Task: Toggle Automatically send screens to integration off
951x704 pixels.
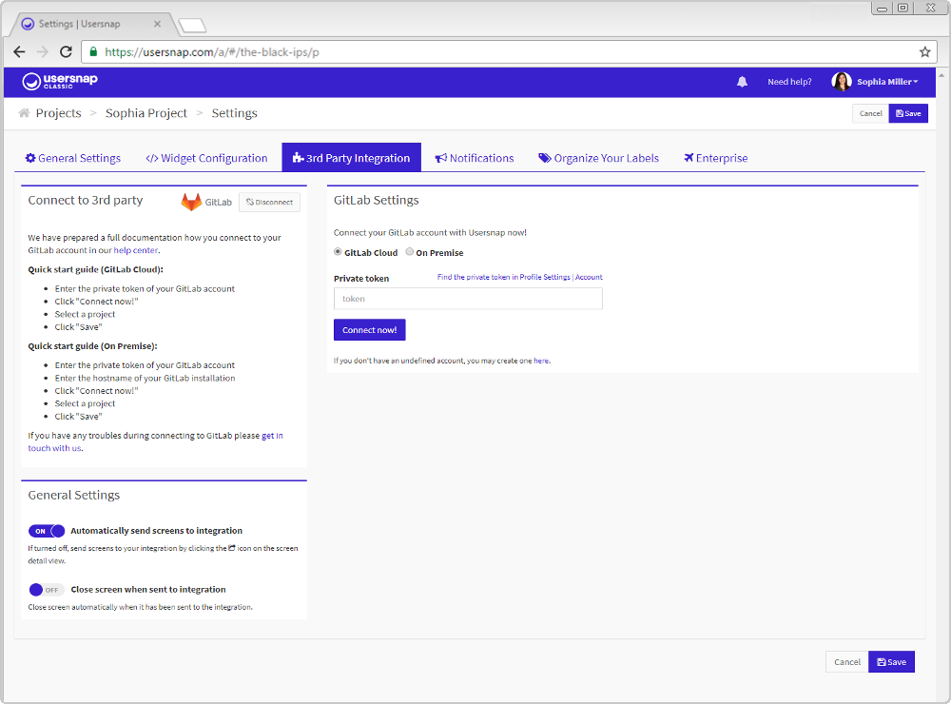Action: pos(46,531)
